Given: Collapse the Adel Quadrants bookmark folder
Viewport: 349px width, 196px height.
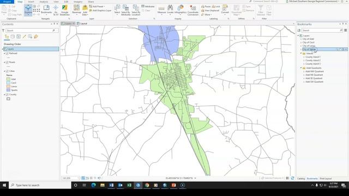Looking at the screenshot, I should tap(301, 68).
